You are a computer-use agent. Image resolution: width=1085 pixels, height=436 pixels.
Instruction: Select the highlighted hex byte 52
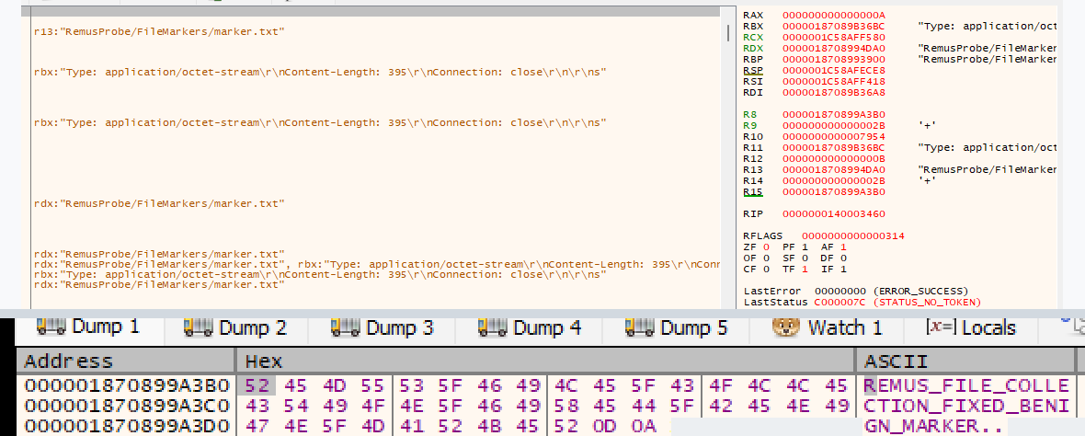(x=257, y=385)
